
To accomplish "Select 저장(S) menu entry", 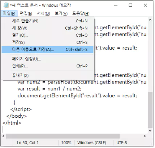I will click(x=47, y=42).
